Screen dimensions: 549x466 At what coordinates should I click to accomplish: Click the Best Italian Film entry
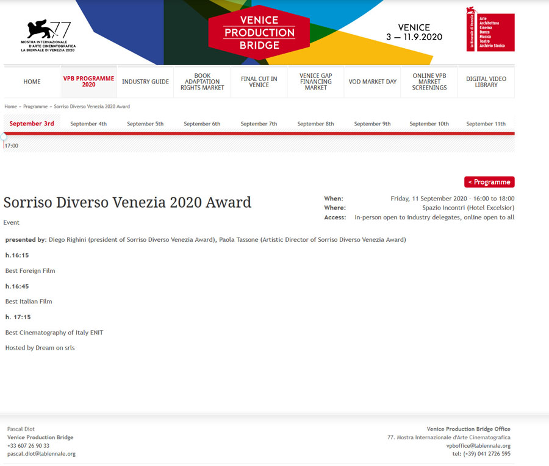coord(29,302)
